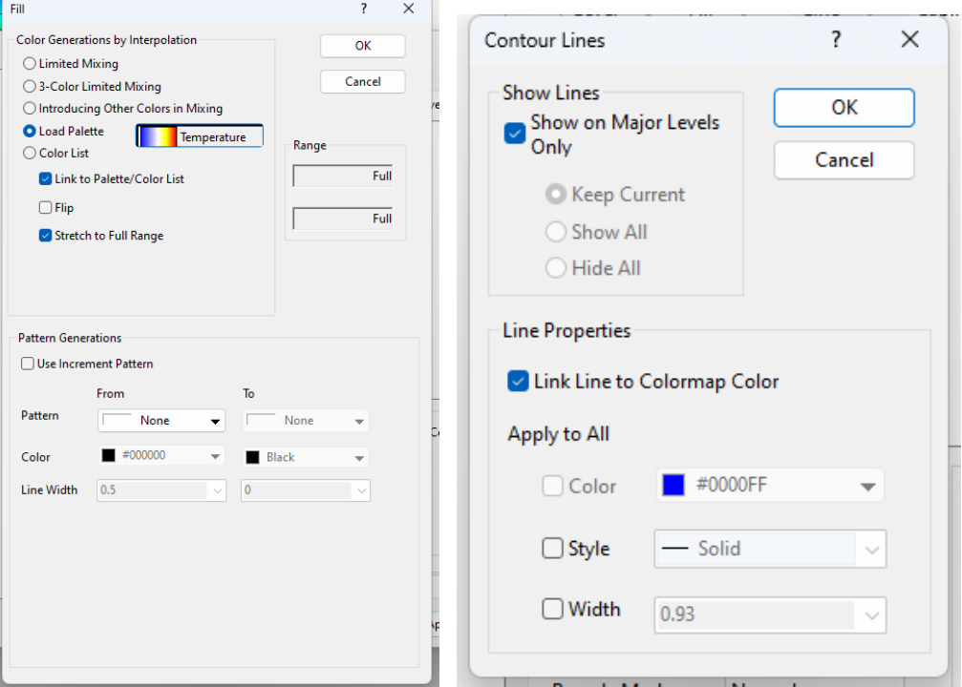Toggle Stretch to Full Range checkbox

pyautogui.click(x=45, y=236)
